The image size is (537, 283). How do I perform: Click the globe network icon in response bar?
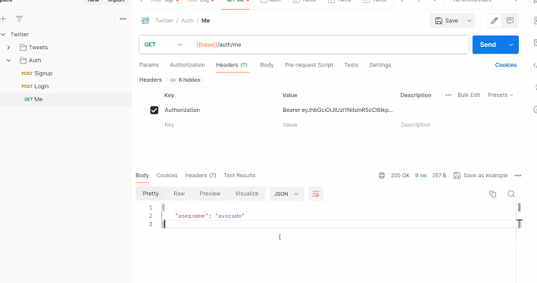click(x=382, y=176)
